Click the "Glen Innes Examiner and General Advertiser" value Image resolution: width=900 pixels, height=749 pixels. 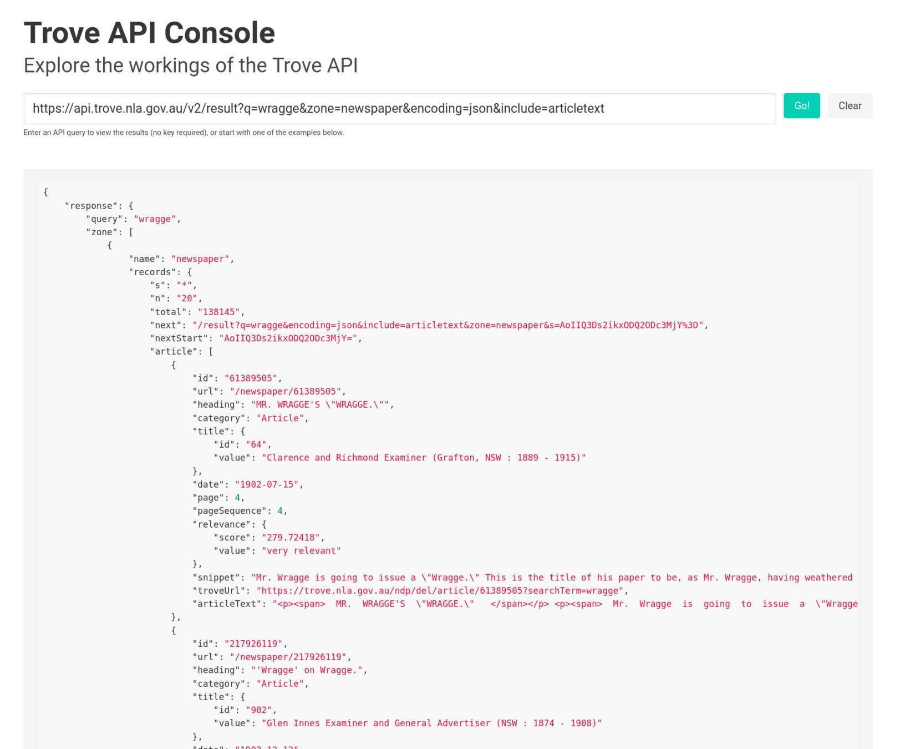tap(432, 723)
